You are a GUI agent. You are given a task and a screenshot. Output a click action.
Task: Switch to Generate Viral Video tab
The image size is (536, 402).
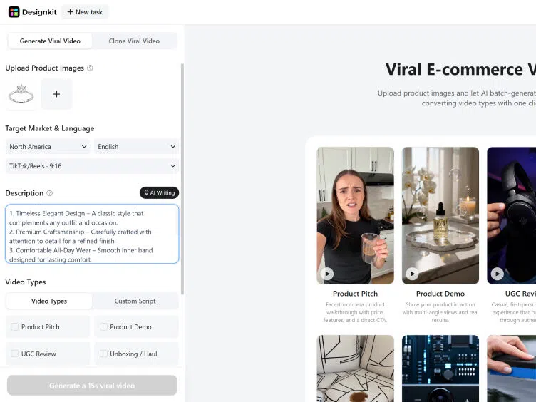(x=50, y=41)
